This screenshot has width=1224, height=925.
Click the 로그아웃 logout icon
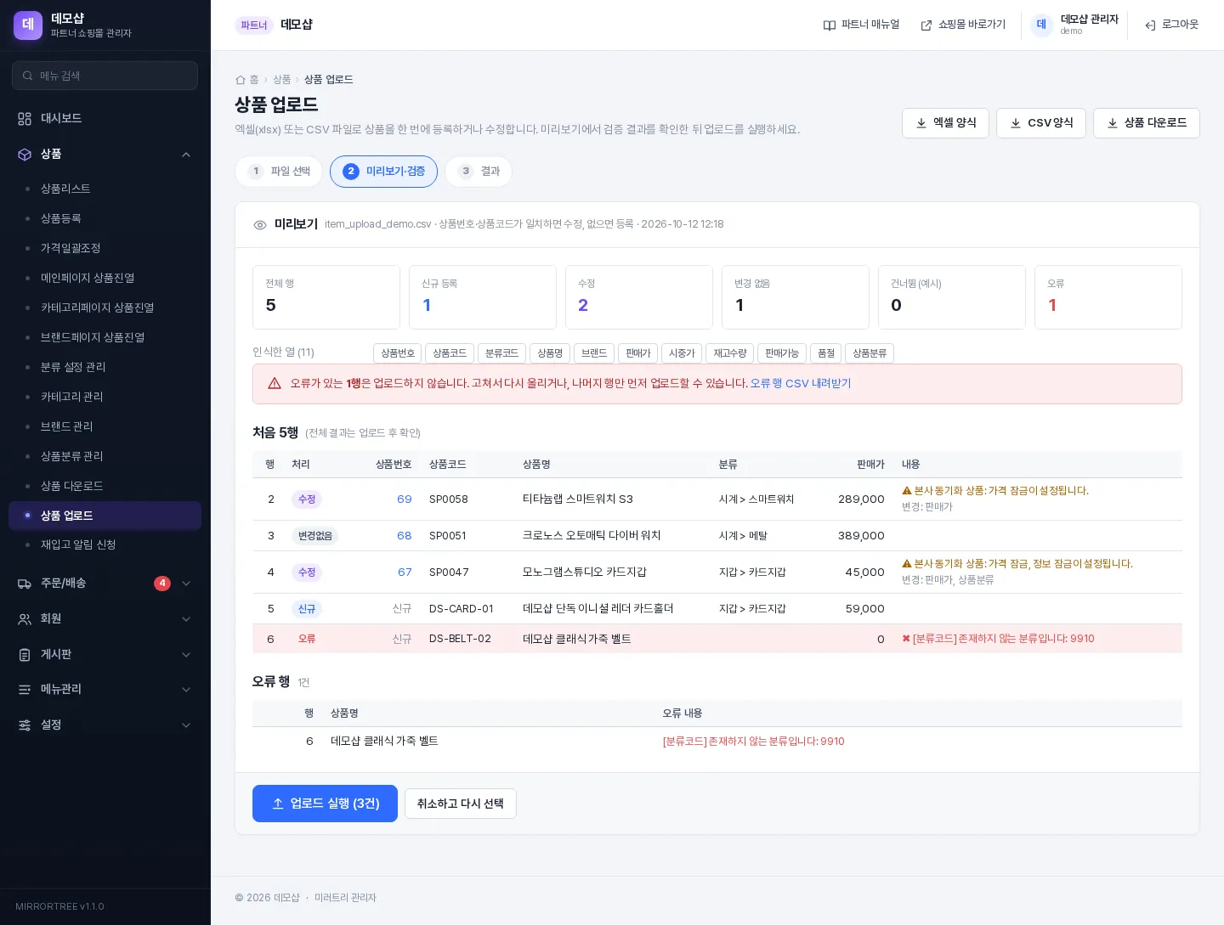click(1150, 25)
